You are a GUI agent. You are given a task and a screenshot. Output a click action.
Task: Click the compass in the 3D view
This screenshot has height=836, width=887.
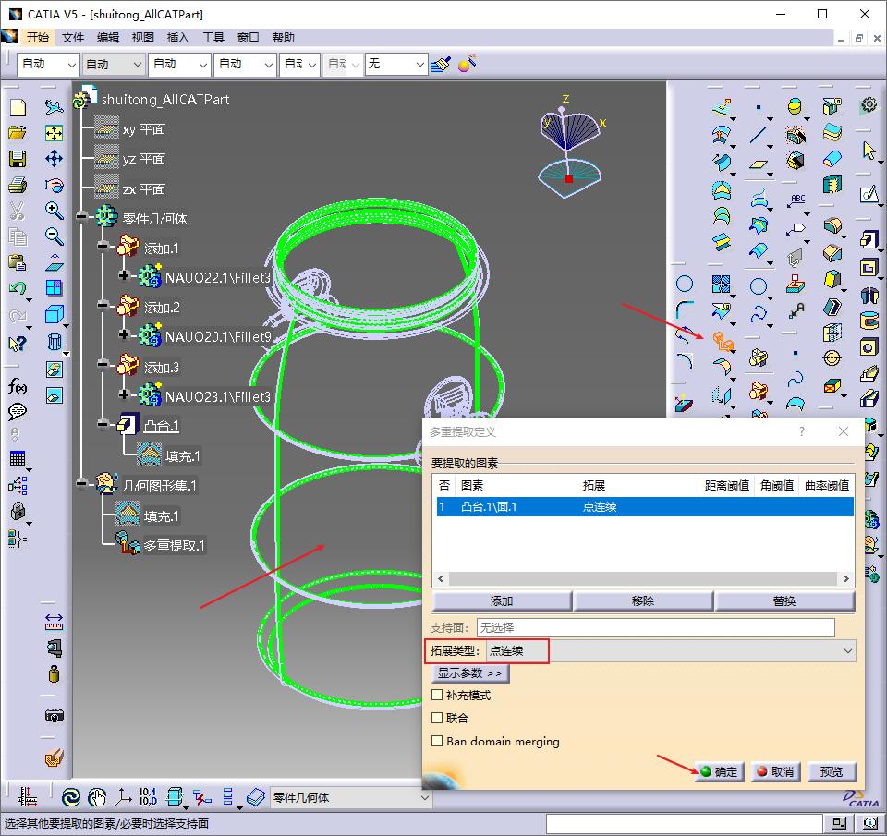[570, 148]
